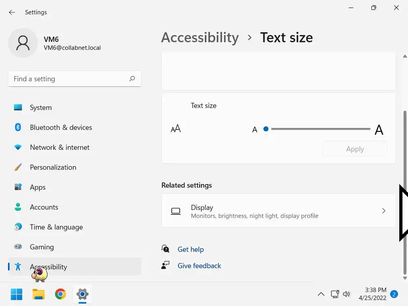Show hidden tray icons chevron
Viewport: 408px width, 306px height.
pyautogui.click(x=321, y=294)
